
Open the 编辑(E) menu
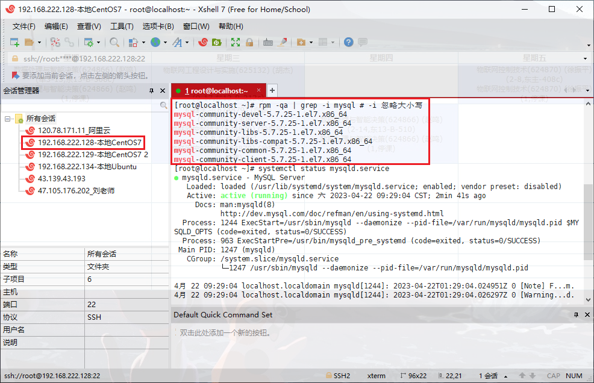(56, 26)
